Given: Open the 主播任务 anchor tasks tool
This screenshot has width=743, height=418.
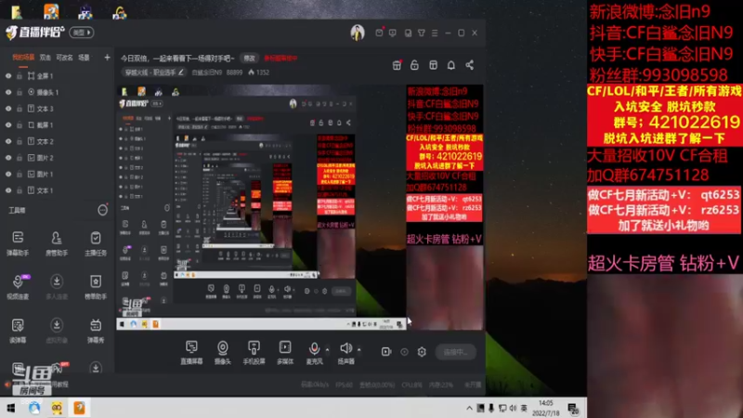Looking at the screenshot, I should pyautogui.click(x=96, y=243).
